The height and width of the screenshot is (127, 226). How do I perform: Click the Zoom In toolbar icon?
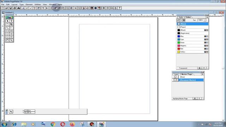(x=104, y=8)
